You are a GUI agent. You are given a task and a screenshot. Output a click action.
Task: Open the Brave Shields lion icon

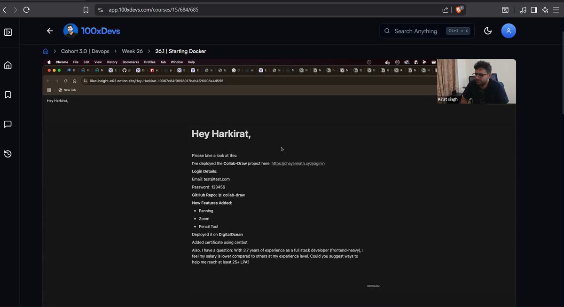click(x=459, y=9)
